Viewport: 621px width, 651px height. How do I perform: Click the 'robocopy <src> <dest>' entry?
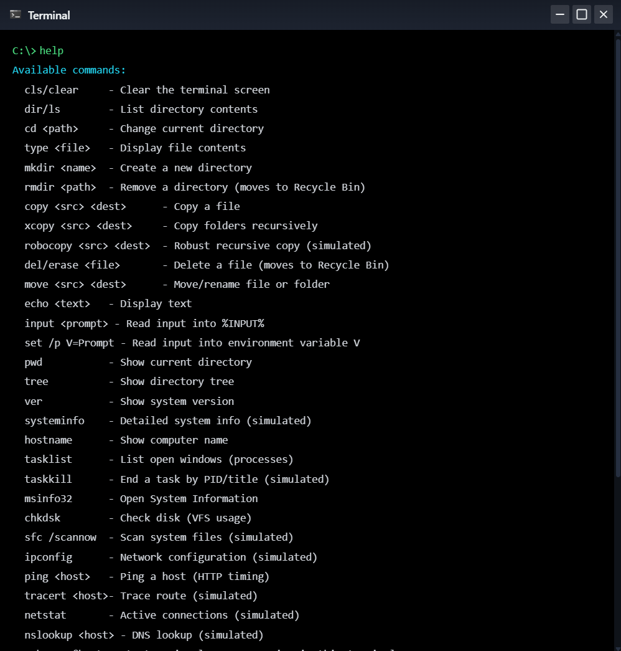87,245
